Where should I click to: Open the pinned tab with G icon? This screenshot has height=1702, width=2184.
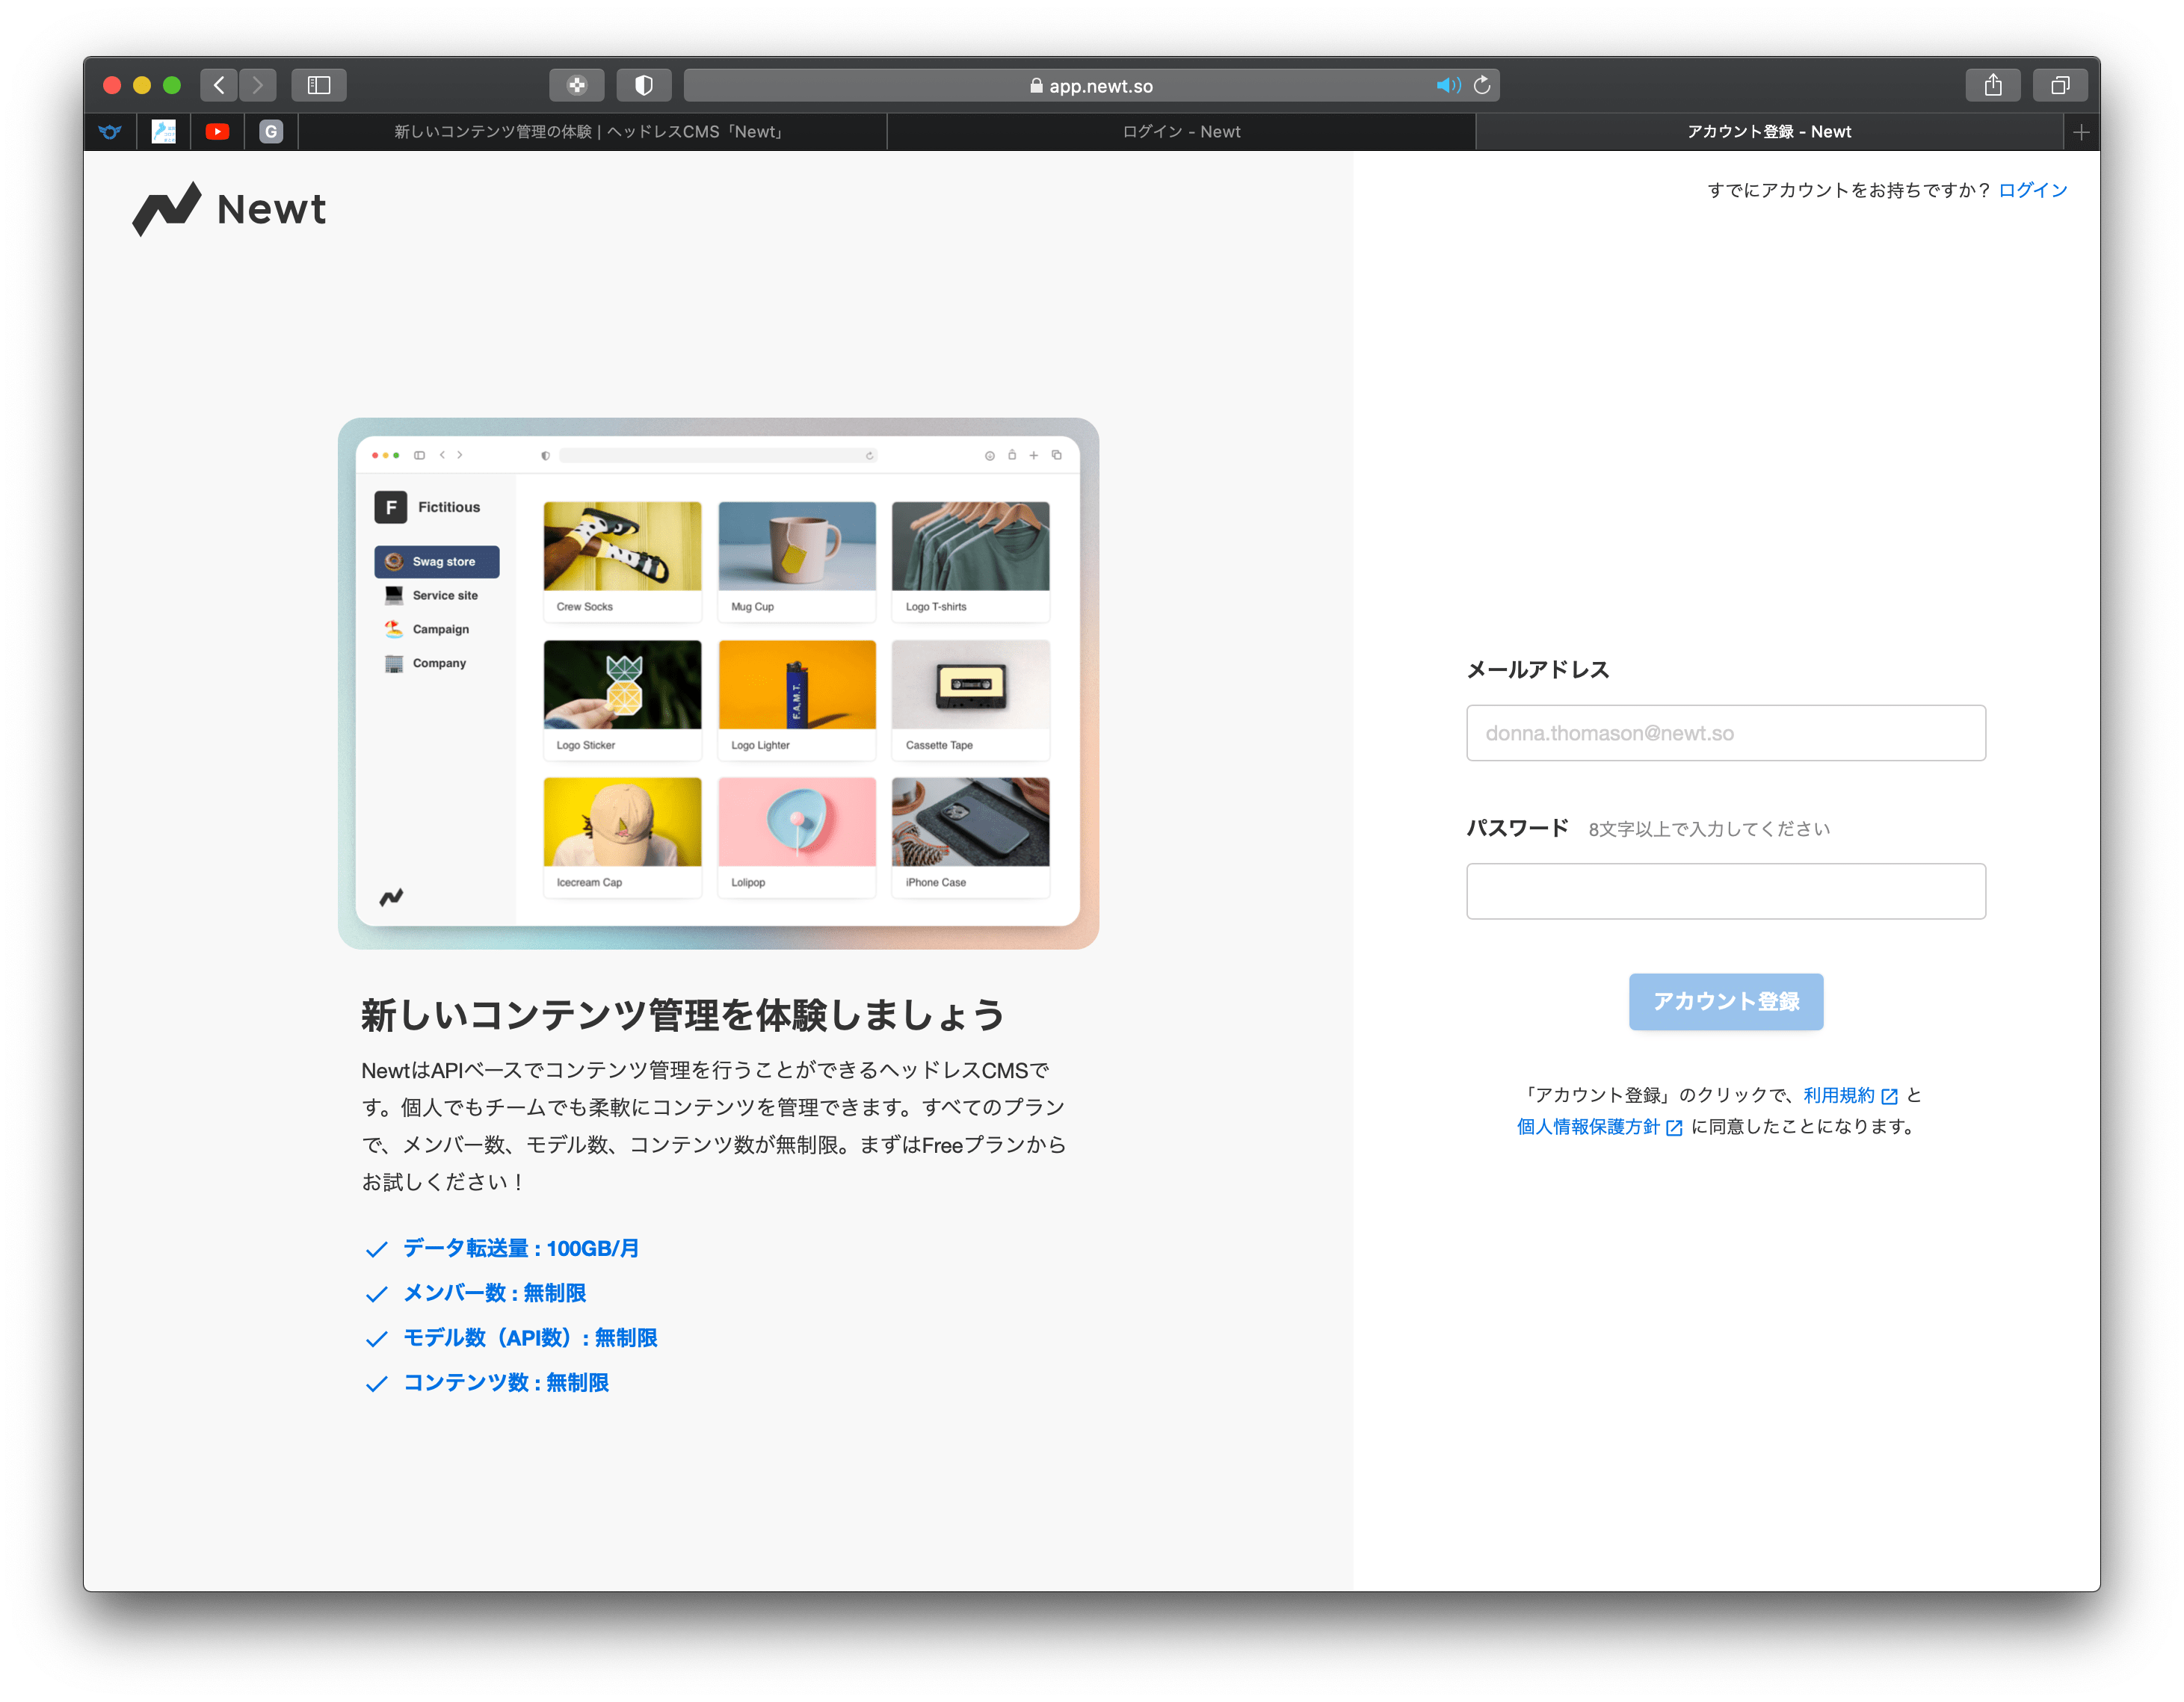[x=271, y=132]
